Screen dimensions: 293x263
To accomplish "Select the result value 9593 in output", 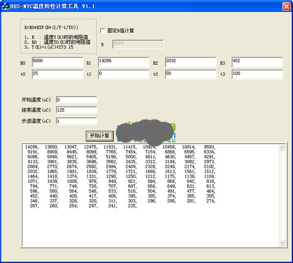I will pyautogui.click(x=209, y=147).
